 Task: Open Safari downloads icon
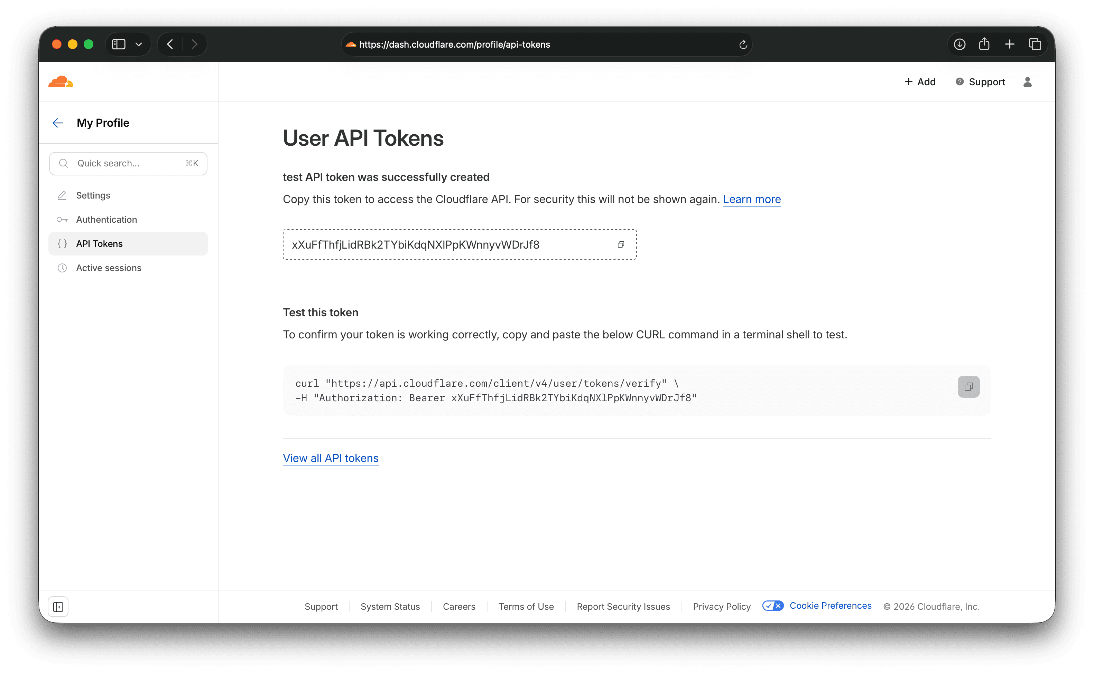click(x=959, y=45)
